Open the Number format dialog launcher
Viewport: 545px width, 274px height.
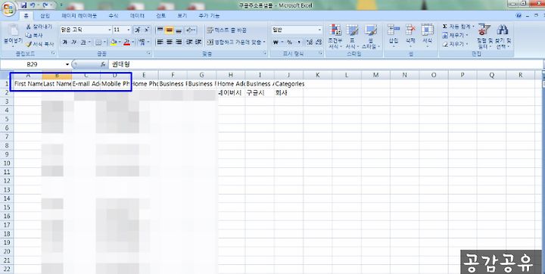tap(320, 54)
